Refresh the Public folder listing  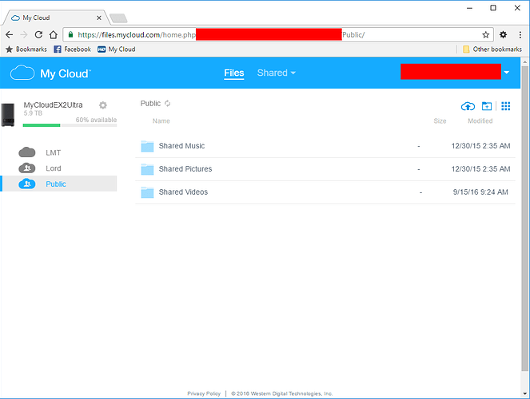(167, 103)
